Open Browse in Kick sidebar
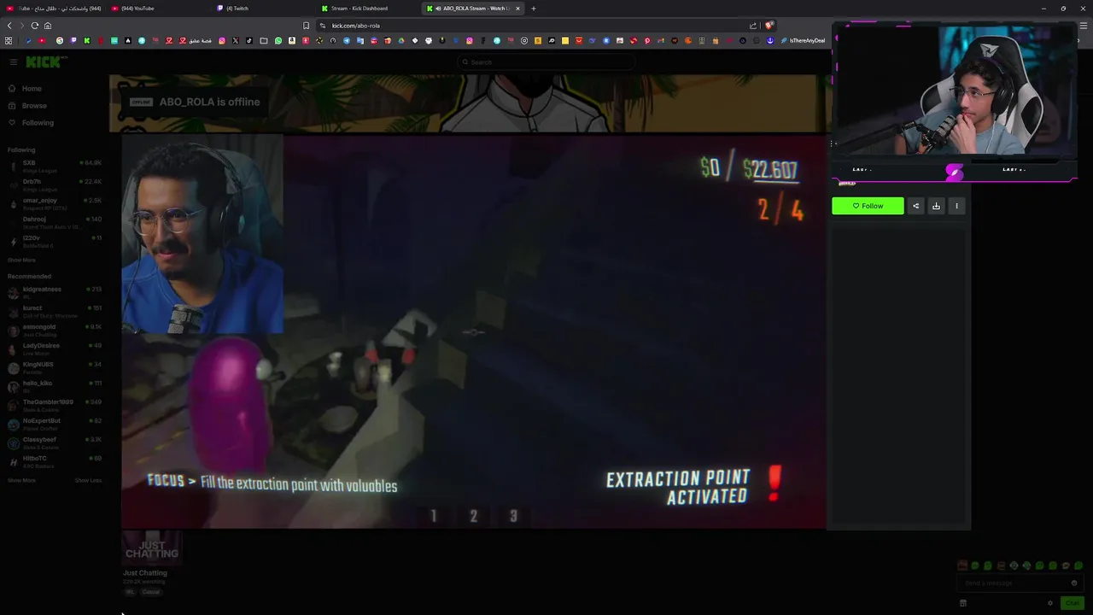 (34, 106)
